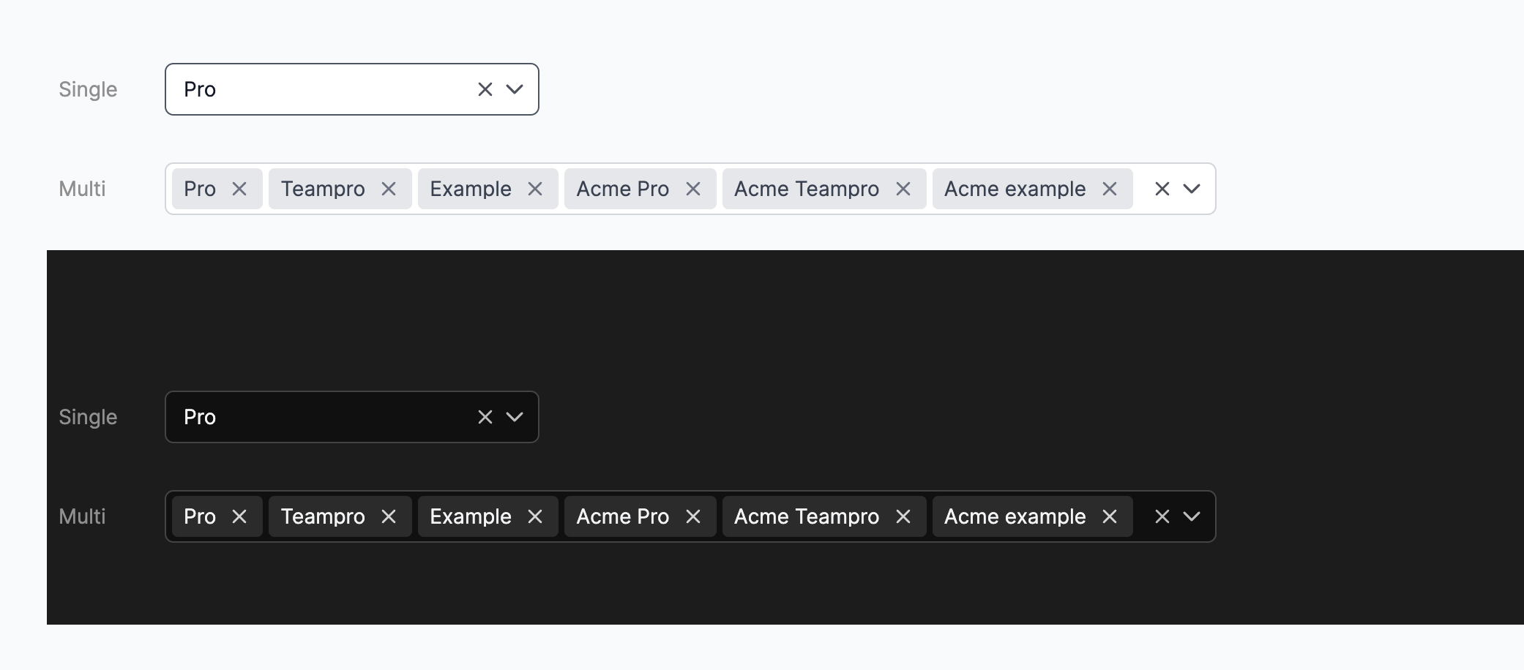The width and height of the screenshot is (1524, 670).
Task: Clear the Pro value in dark Single select
Action: pos(485,417)
